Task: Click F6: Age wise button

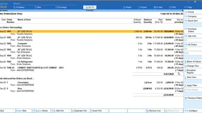Action: tap(193, 36)
